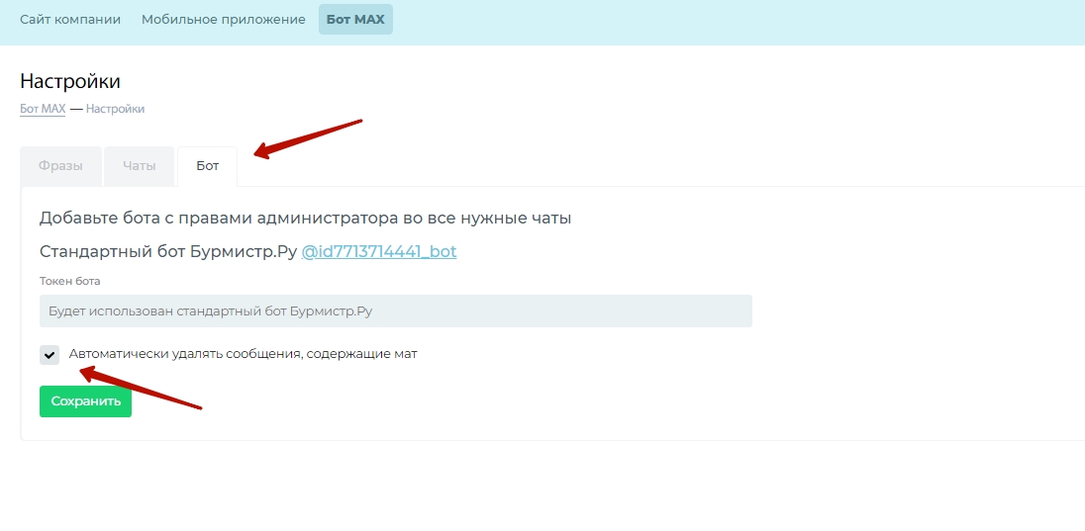Click the Добавьте бота с правами администратора text

[305, 218]
